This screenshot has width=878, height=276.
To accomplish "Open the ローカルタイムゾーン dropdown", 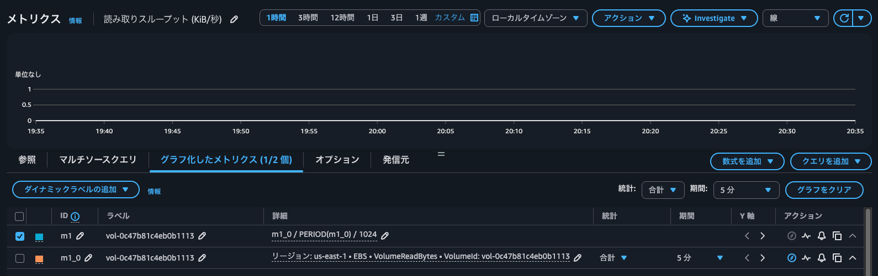I will pos(536,18).
